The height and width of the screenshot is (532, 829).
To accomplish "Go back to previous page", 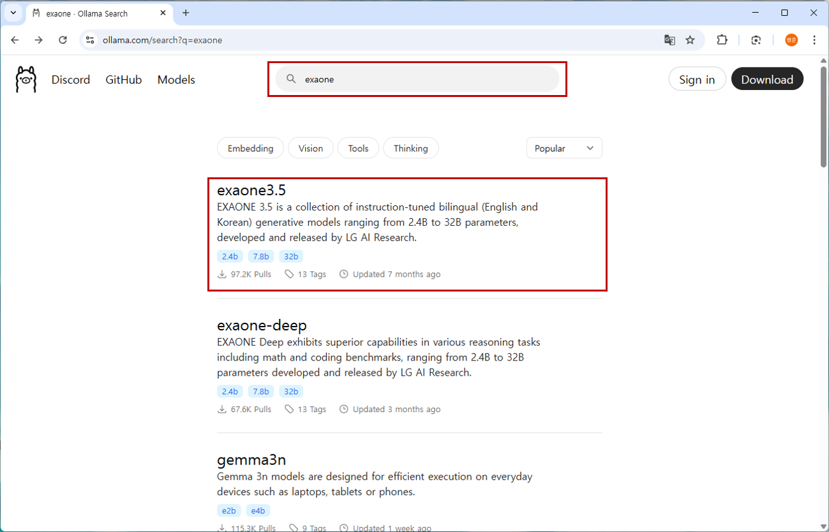I will click(15, 40).
